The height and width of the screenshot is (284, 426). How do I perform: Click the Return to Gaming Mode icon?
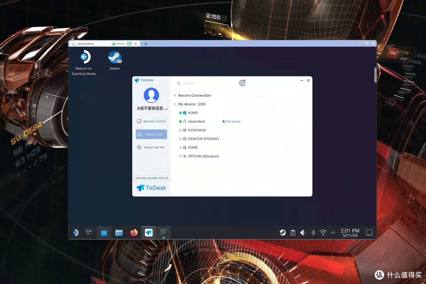click(85, 57)
